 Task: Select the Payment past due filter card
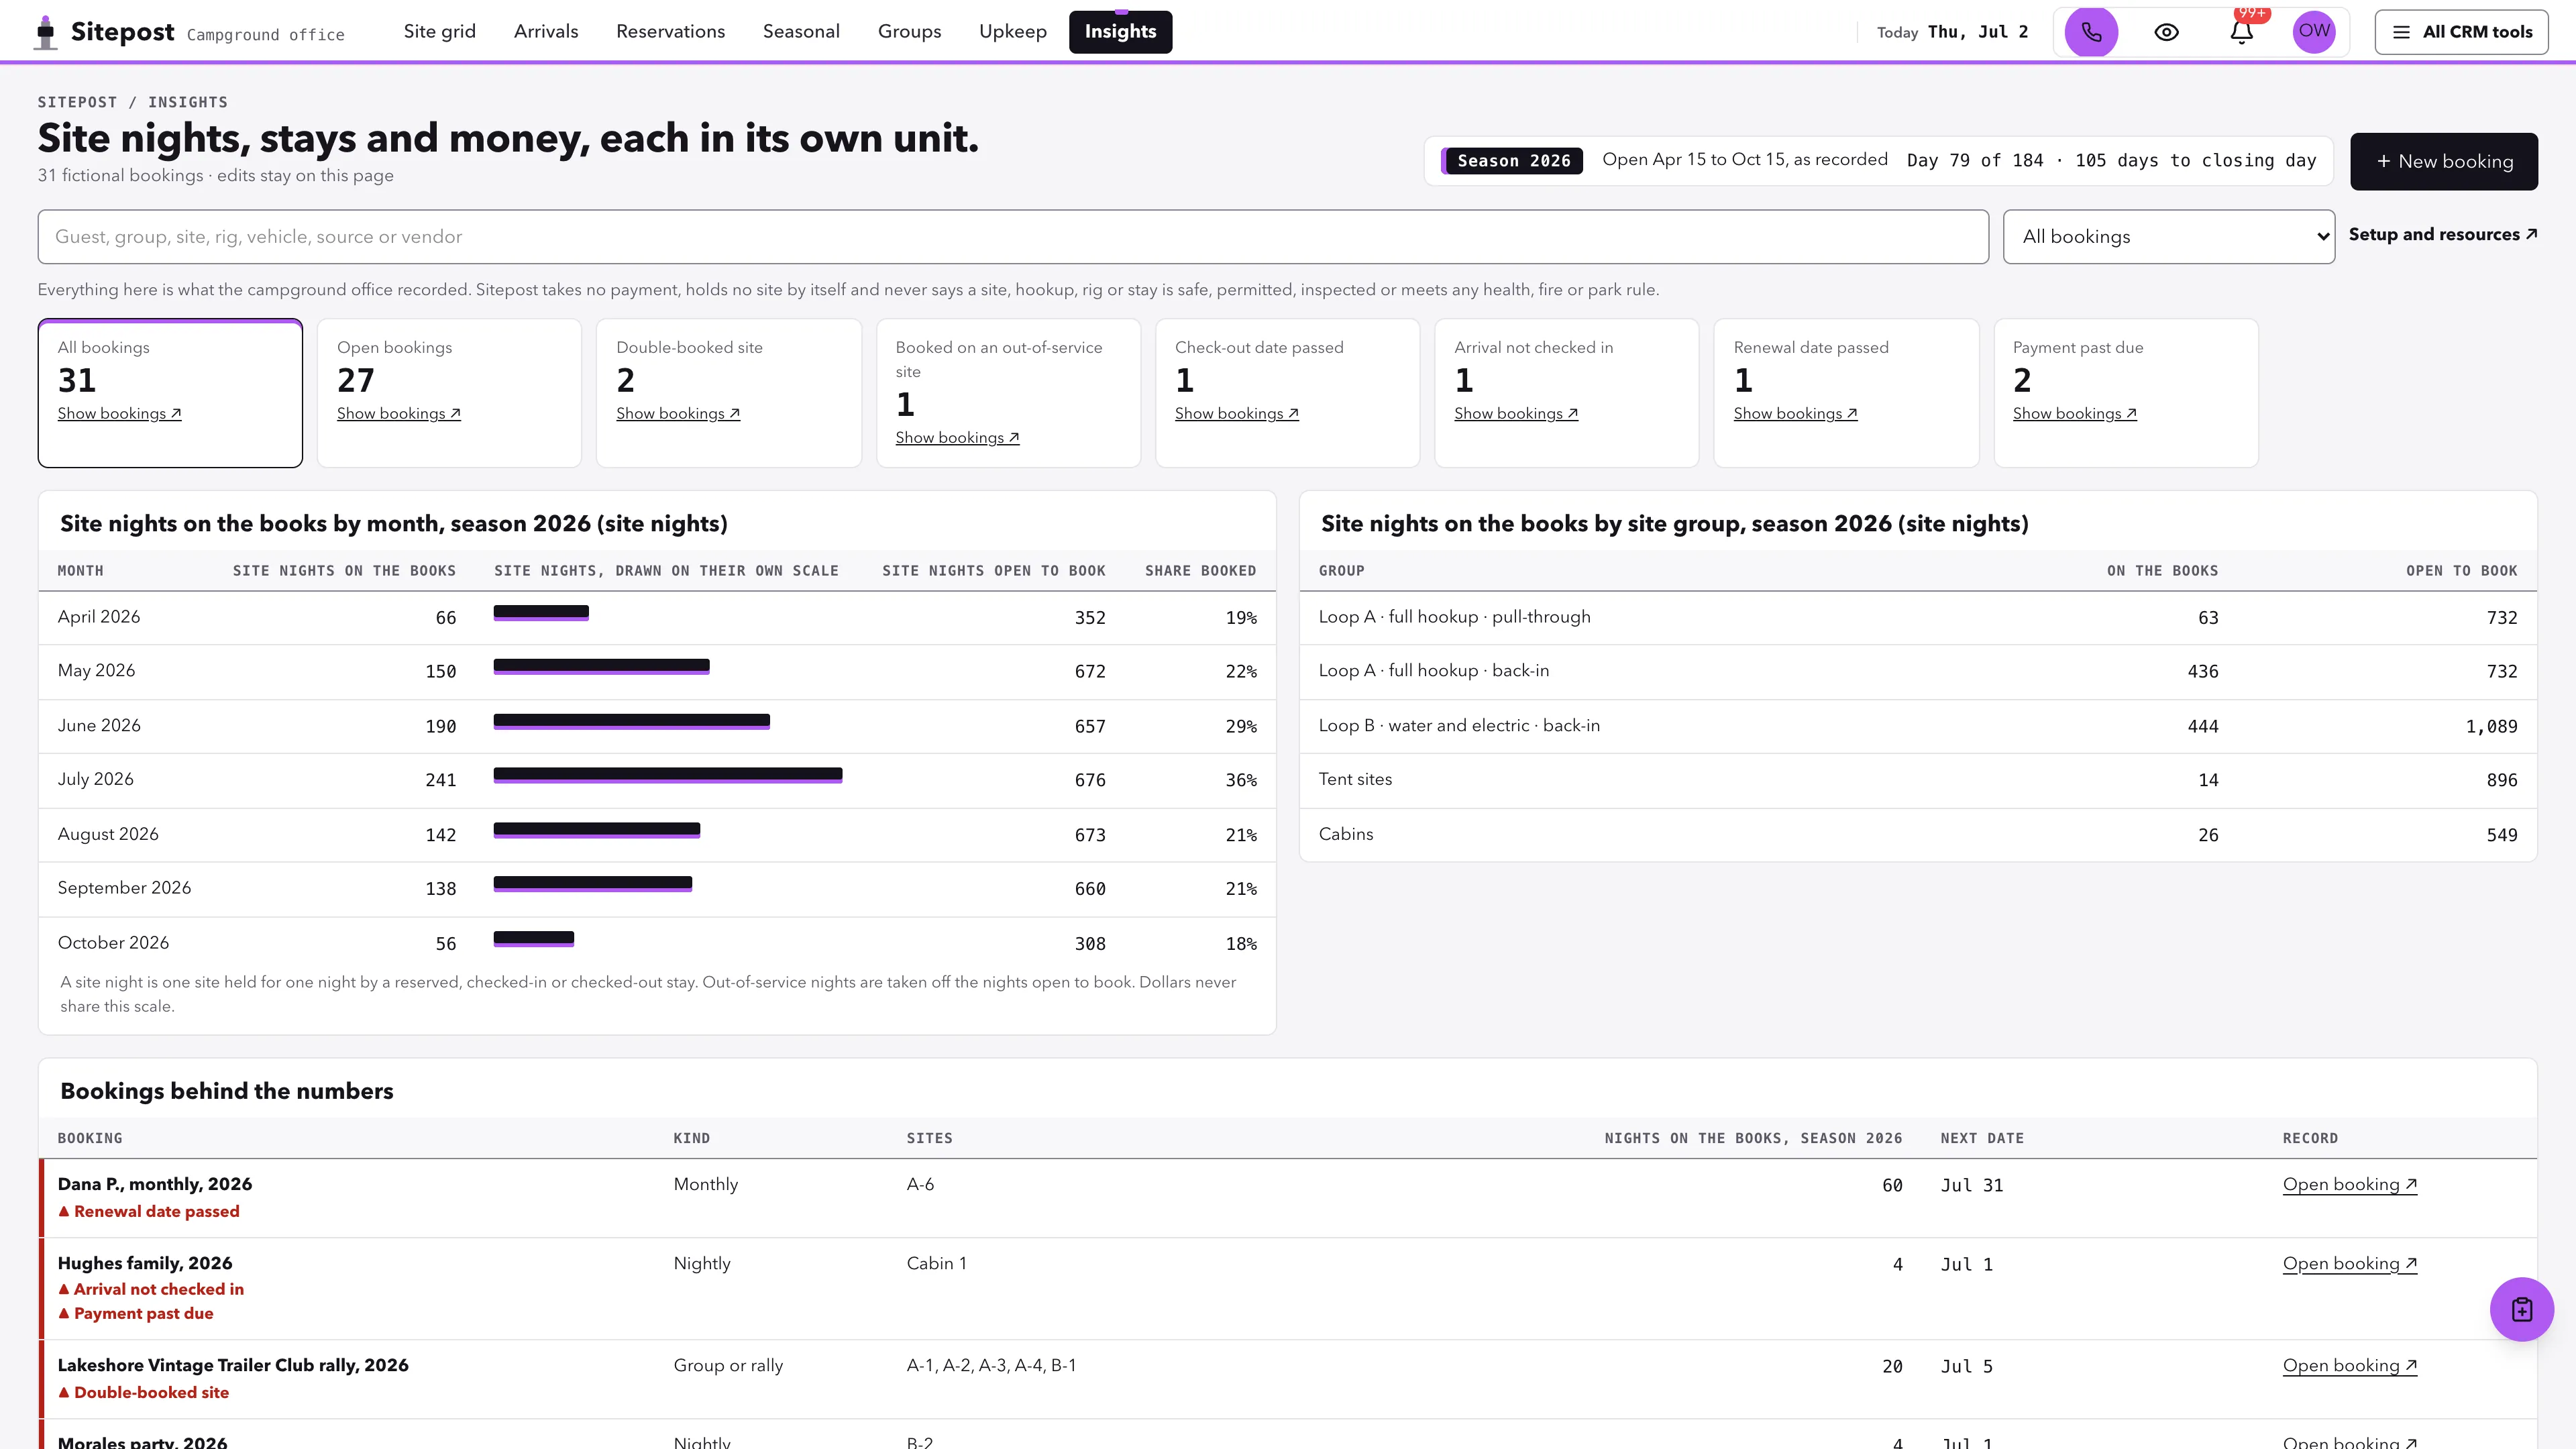(2125, 393)
